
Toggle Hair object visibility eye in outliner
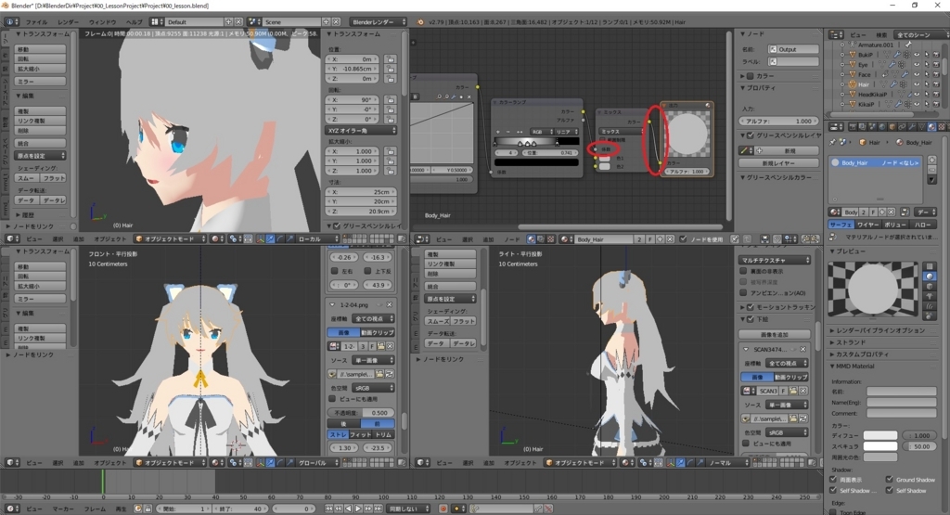(x=917, y=84)
